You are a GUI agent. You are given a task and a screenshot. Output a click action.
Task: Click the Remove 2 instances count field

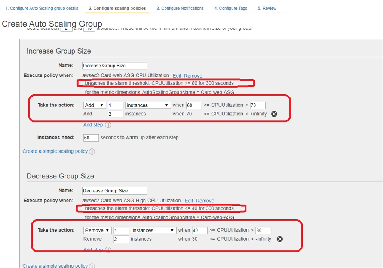(x=121, y=239)
